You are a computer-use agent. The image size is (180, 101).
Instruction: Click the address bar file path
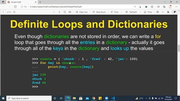(56, 7)
